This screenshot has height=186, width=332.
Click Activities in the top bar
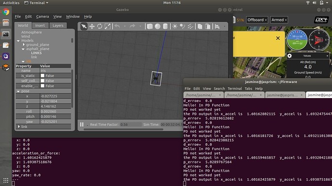click(x=11, y=3)
